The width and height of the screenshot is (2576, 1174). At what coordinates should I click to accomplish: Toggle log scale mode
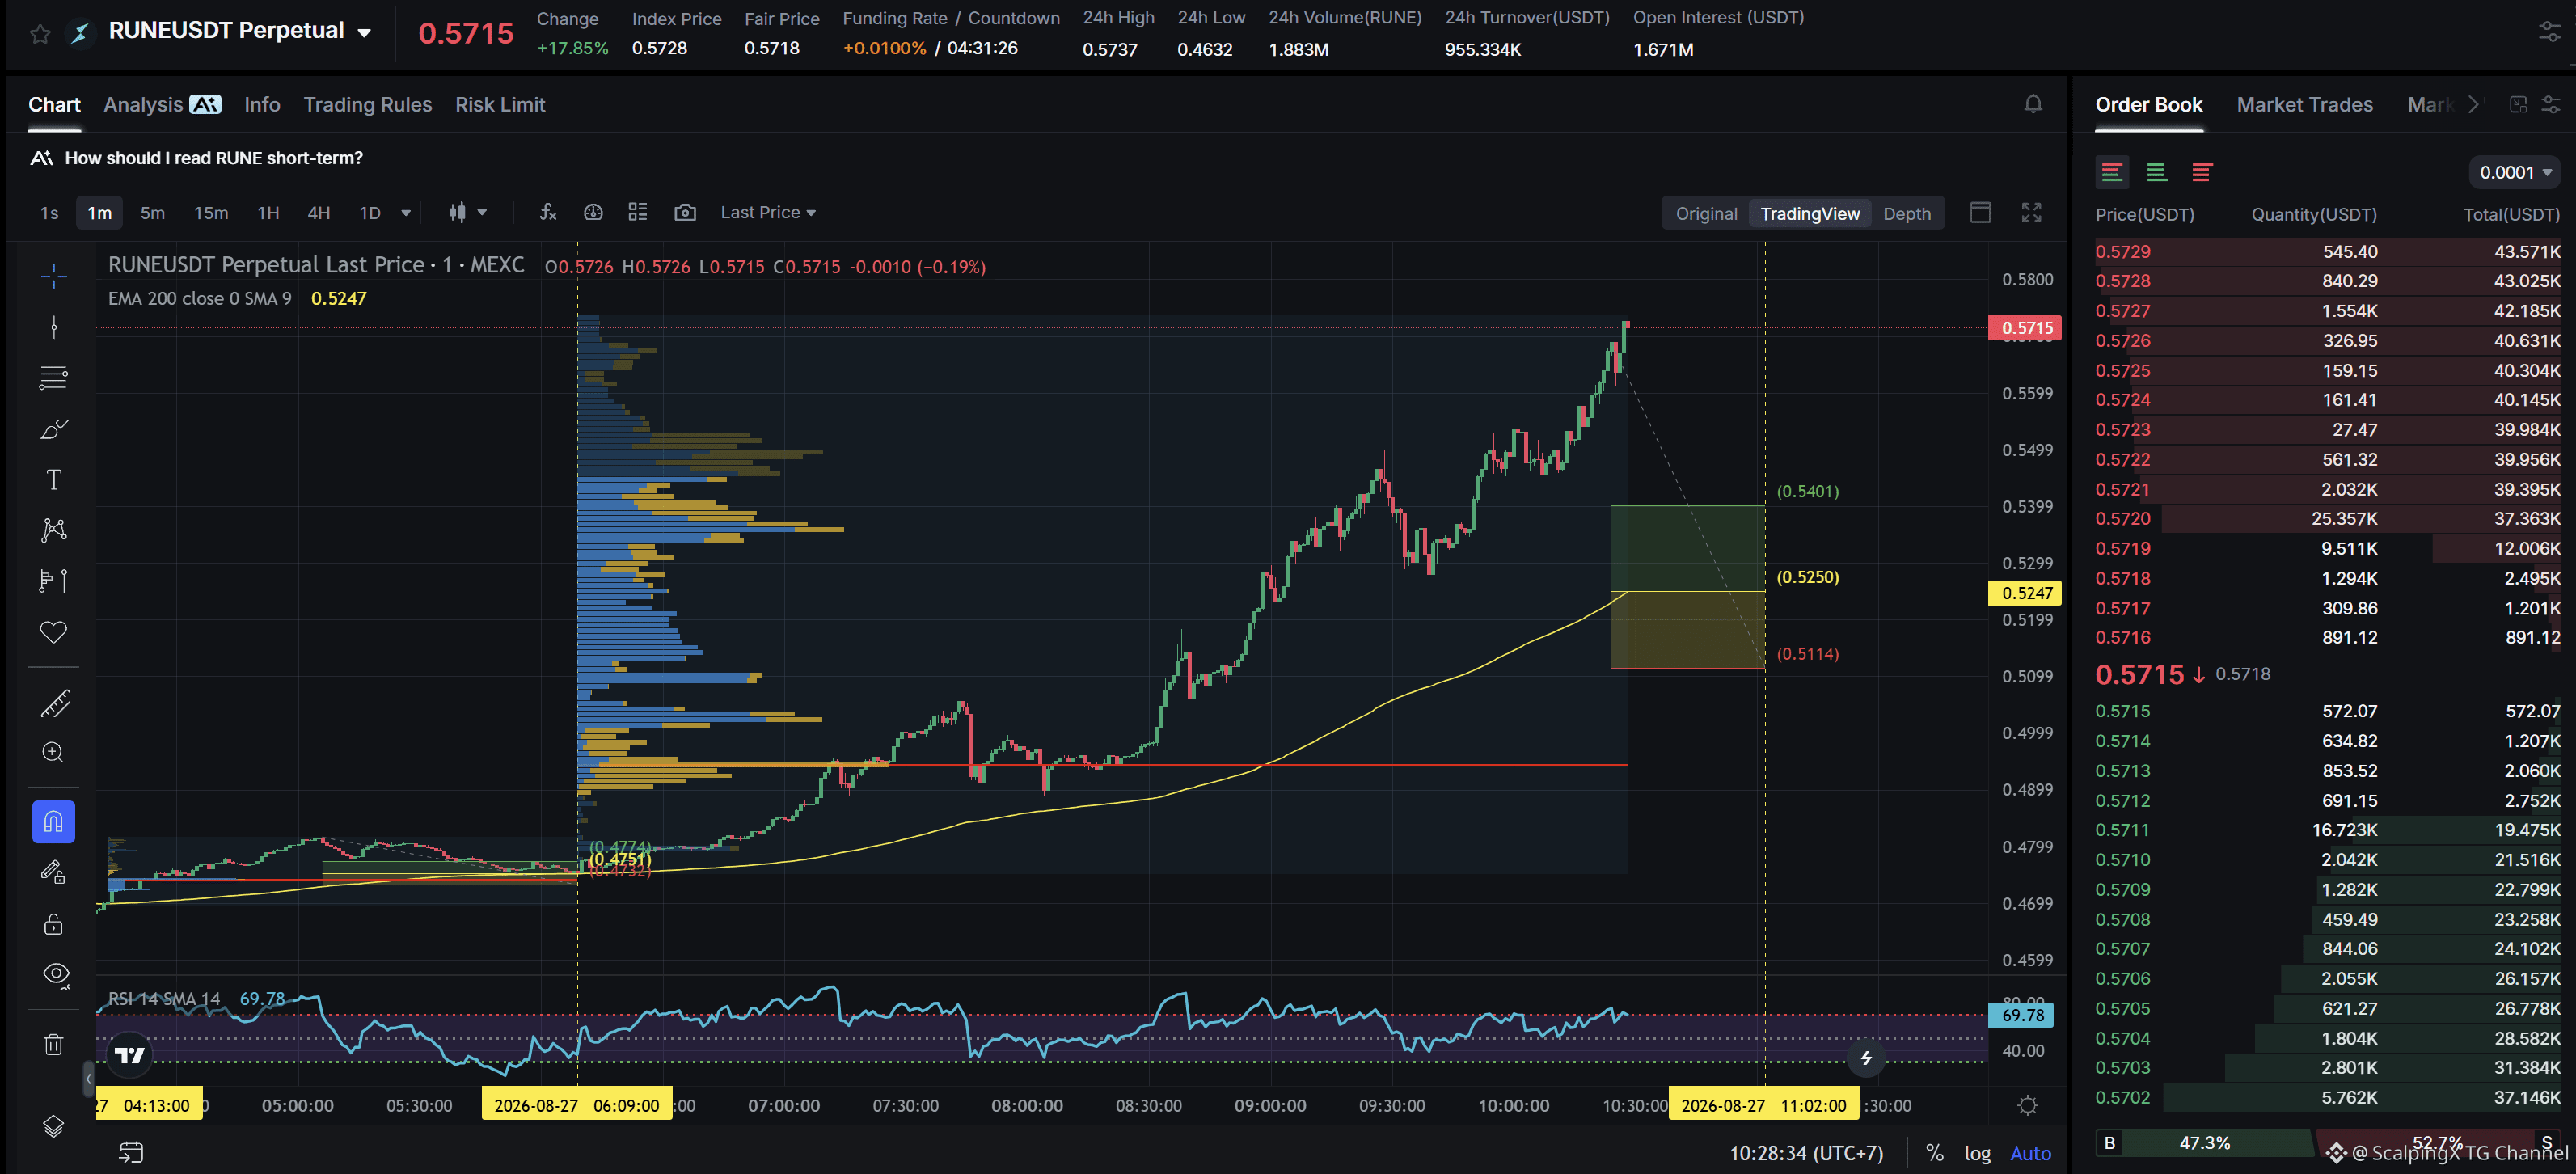1977,1153
